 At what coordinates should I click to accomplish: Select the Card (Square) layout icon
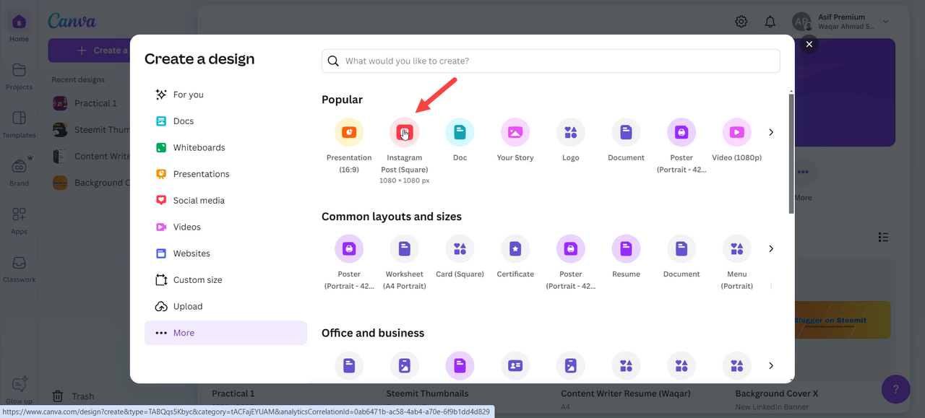[460, 248]
